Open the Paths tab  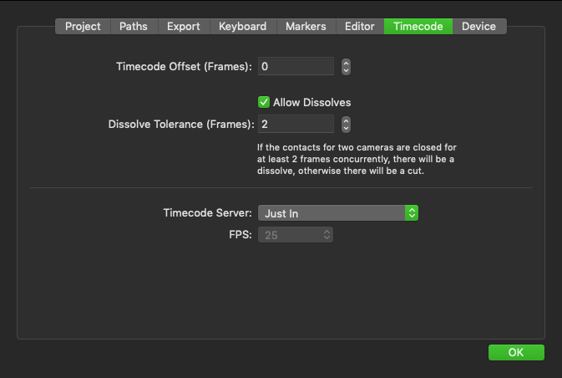click(x=134, y=26)
